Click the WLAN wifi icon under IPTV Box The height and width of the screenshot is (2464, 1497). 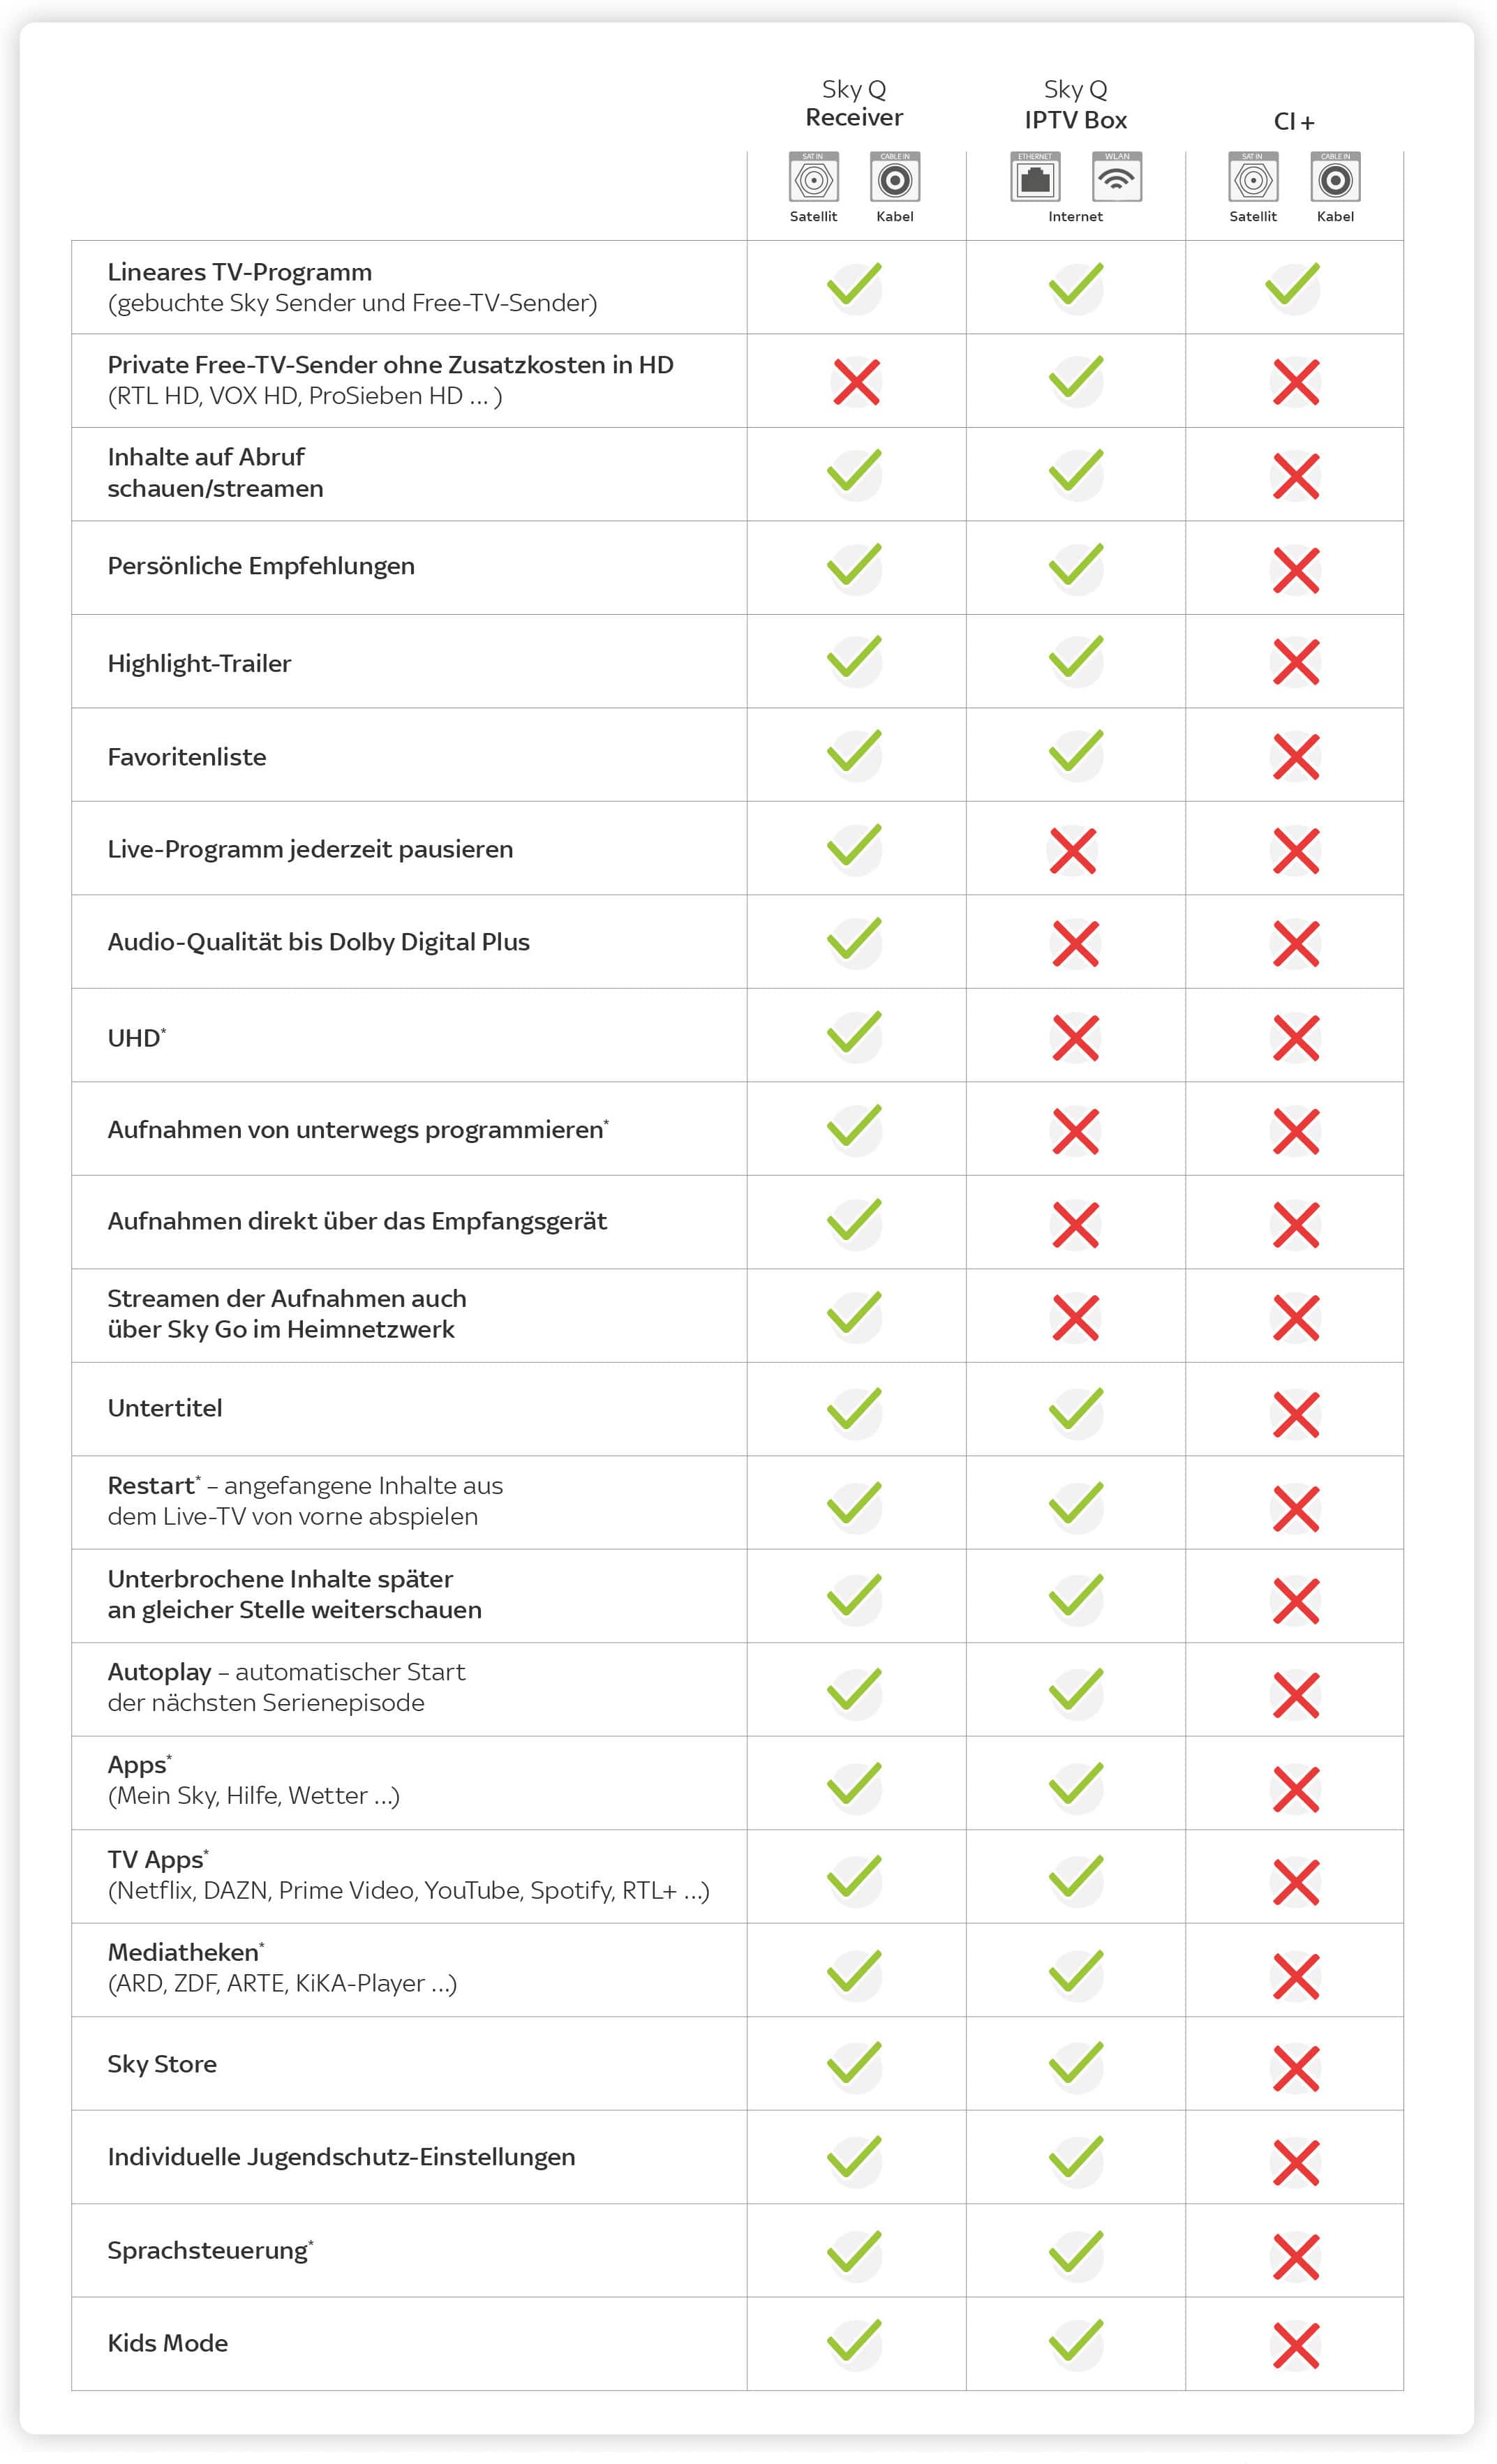tap(1116, 179)
